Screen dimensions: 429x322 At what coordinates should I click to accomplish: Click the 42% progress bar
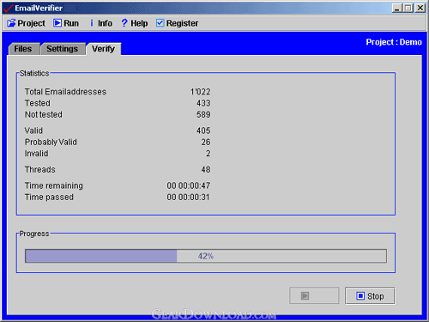coord(206,256)
